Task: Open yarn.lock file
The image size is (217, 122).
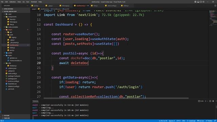Action: (11, 89)
